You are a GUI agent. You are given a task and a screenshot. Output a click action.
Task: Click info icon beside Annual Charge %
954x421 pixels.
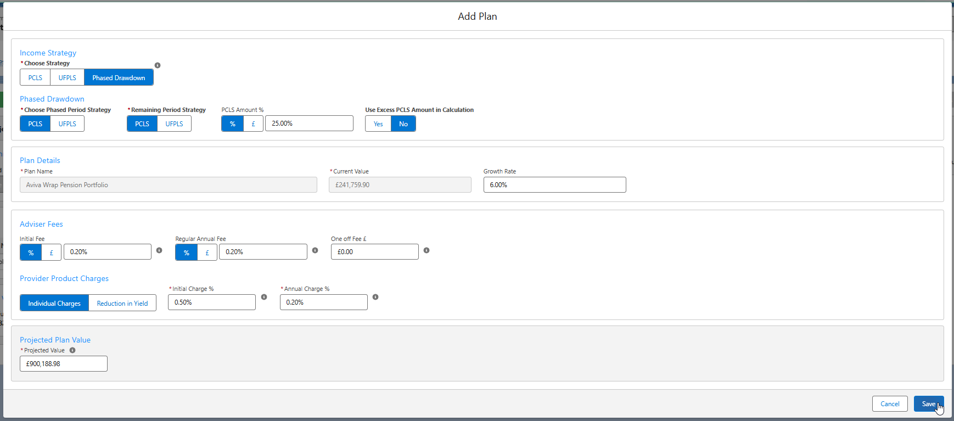coord(375,297)
